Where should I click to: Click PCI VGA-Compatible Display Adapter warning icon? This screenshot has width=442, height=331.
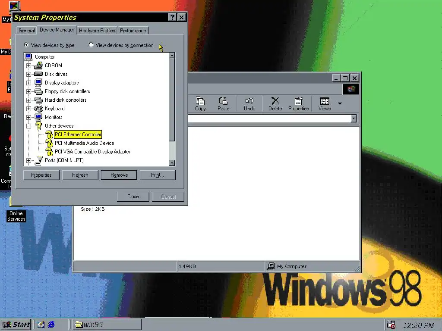(x=49, y=152)
